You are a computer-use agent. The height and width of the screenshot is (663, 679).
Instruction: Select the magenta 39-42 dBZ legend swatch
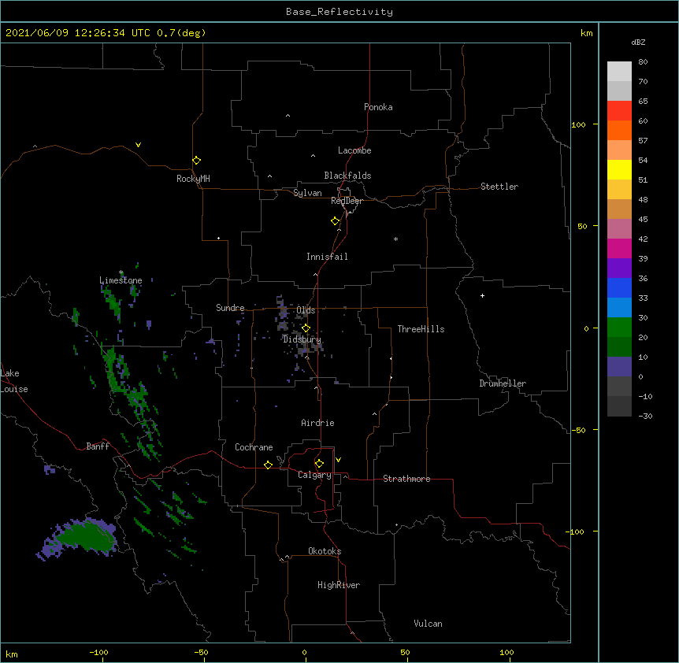tap(619, 248)
